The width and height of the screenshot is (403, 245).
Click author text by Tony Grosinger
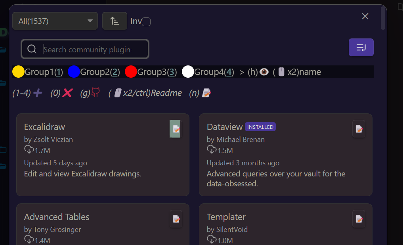click(x=52, y=229)
